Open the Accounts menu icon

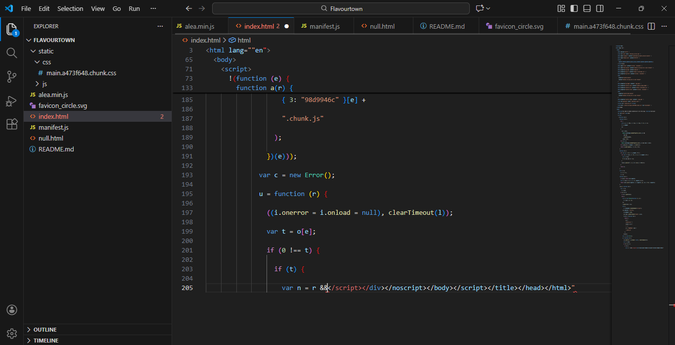click(12, 310)
